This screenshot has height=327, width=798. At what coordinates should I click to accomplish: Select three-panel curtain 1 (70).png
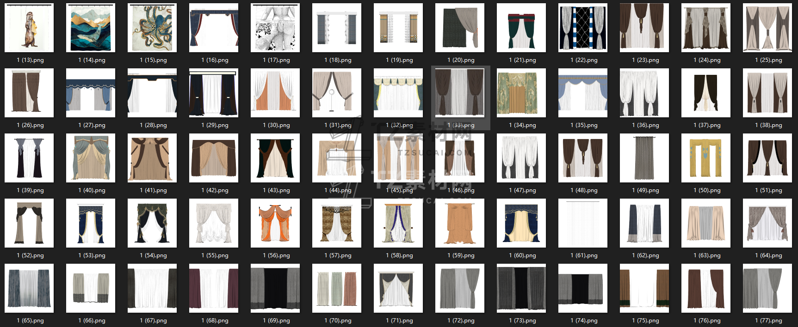pyautogui.click(x=337, y=288)
